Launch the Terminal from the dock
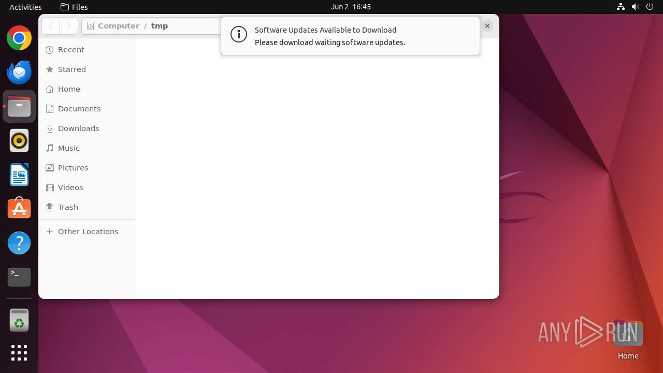 point(19,277)
